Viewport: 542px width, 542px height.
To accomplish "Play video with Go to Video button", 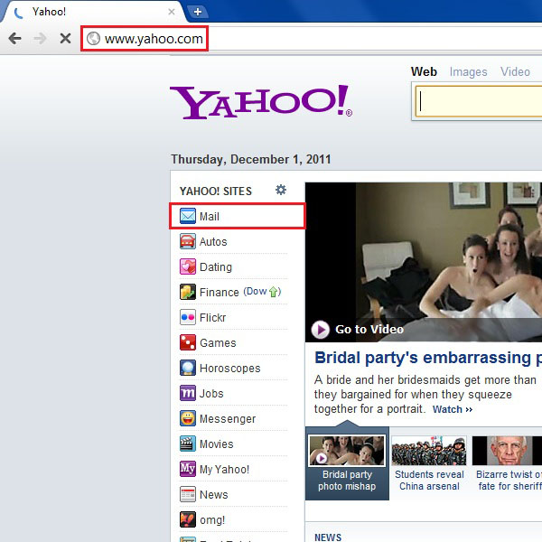I will 320,330.
